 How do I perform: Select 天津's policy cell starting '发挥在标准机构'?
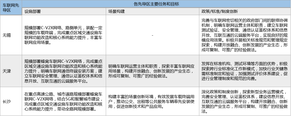245,71
